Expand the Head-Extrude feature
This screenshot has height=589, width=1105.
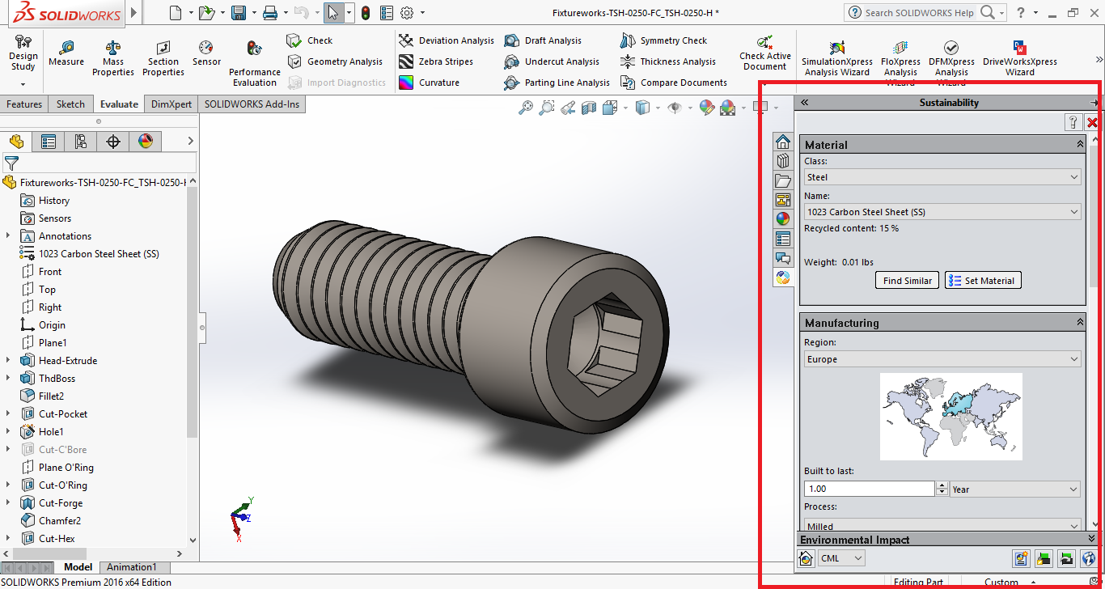(x=8, y=361)
